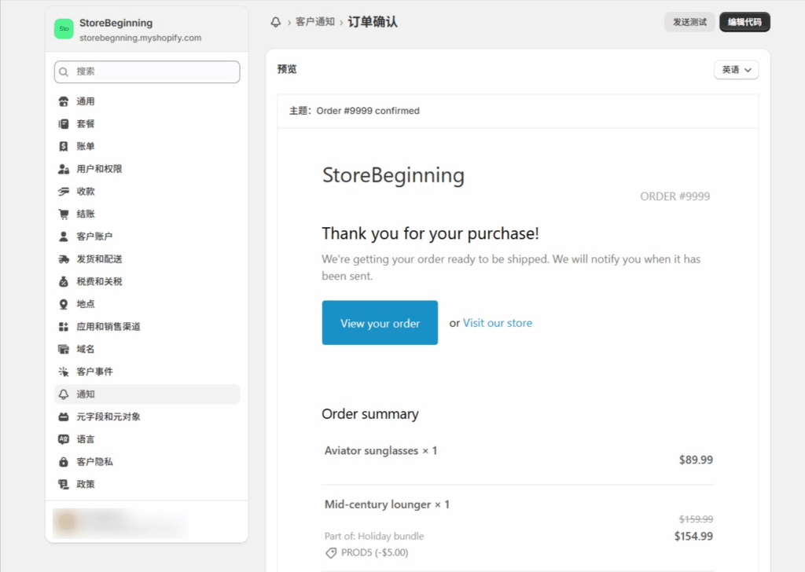Open 用户和权限 settings page
This screenshot has height=572, width=805.
coord(99,169)
